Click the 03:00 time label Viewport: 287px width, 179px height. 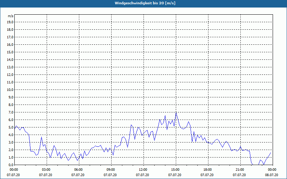(47, 170)
